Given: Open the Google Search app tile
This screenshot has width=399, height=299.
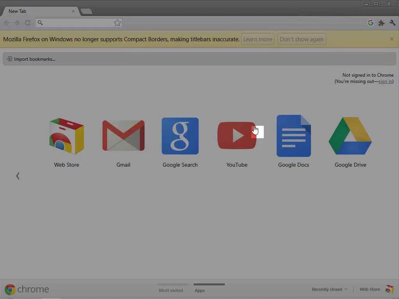Looking at the screenshot, I should pos(180,136).
